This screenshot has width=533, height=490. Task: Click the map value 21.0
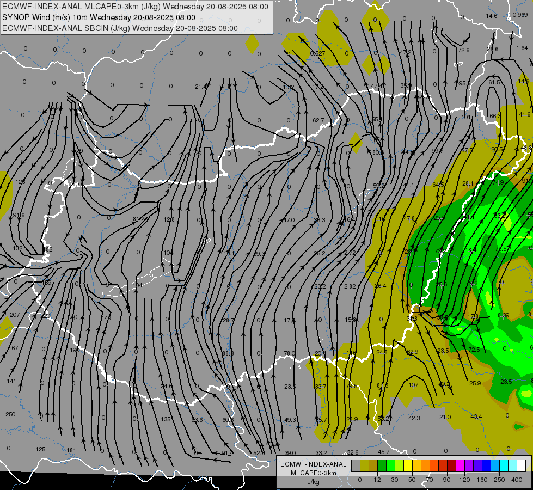(445, 417)
